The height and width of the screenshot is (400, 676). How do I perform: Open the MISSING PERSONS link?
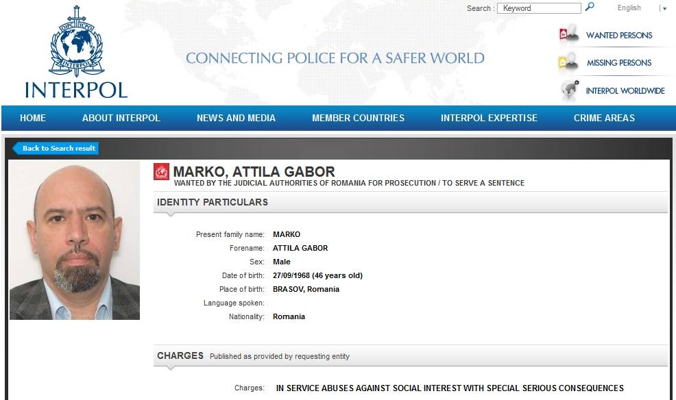click(x=619, y=63)
